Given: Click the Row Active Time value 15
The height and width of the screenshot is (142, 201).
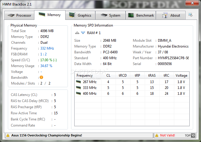Looking at the screenshot, I should click(56, 113).
